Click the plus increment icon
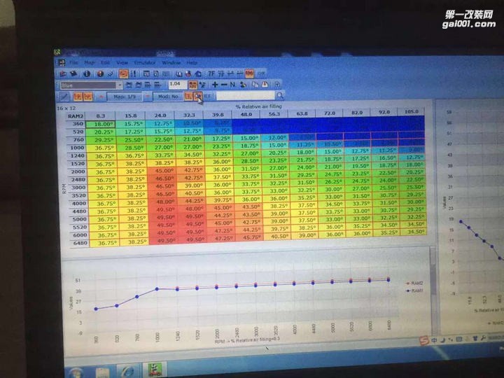The image size is (504, 378). click(x=214, y=85)
